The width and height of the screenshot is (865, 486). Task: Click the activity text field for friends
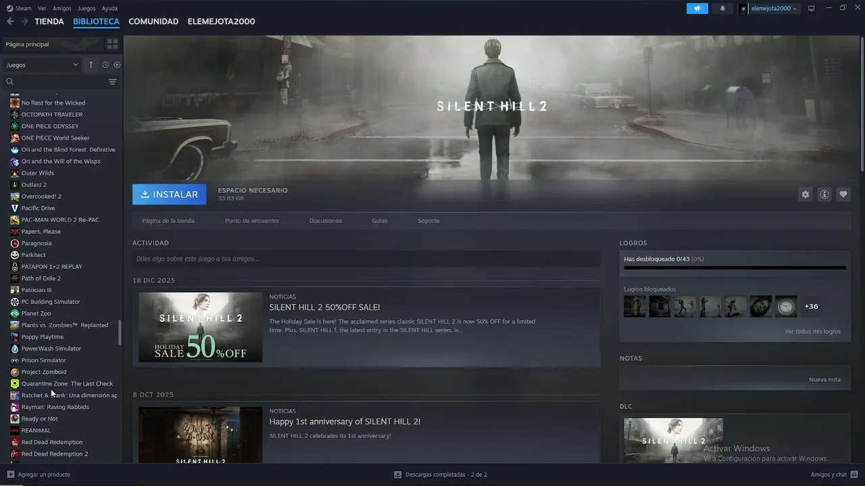coord(366,259)
